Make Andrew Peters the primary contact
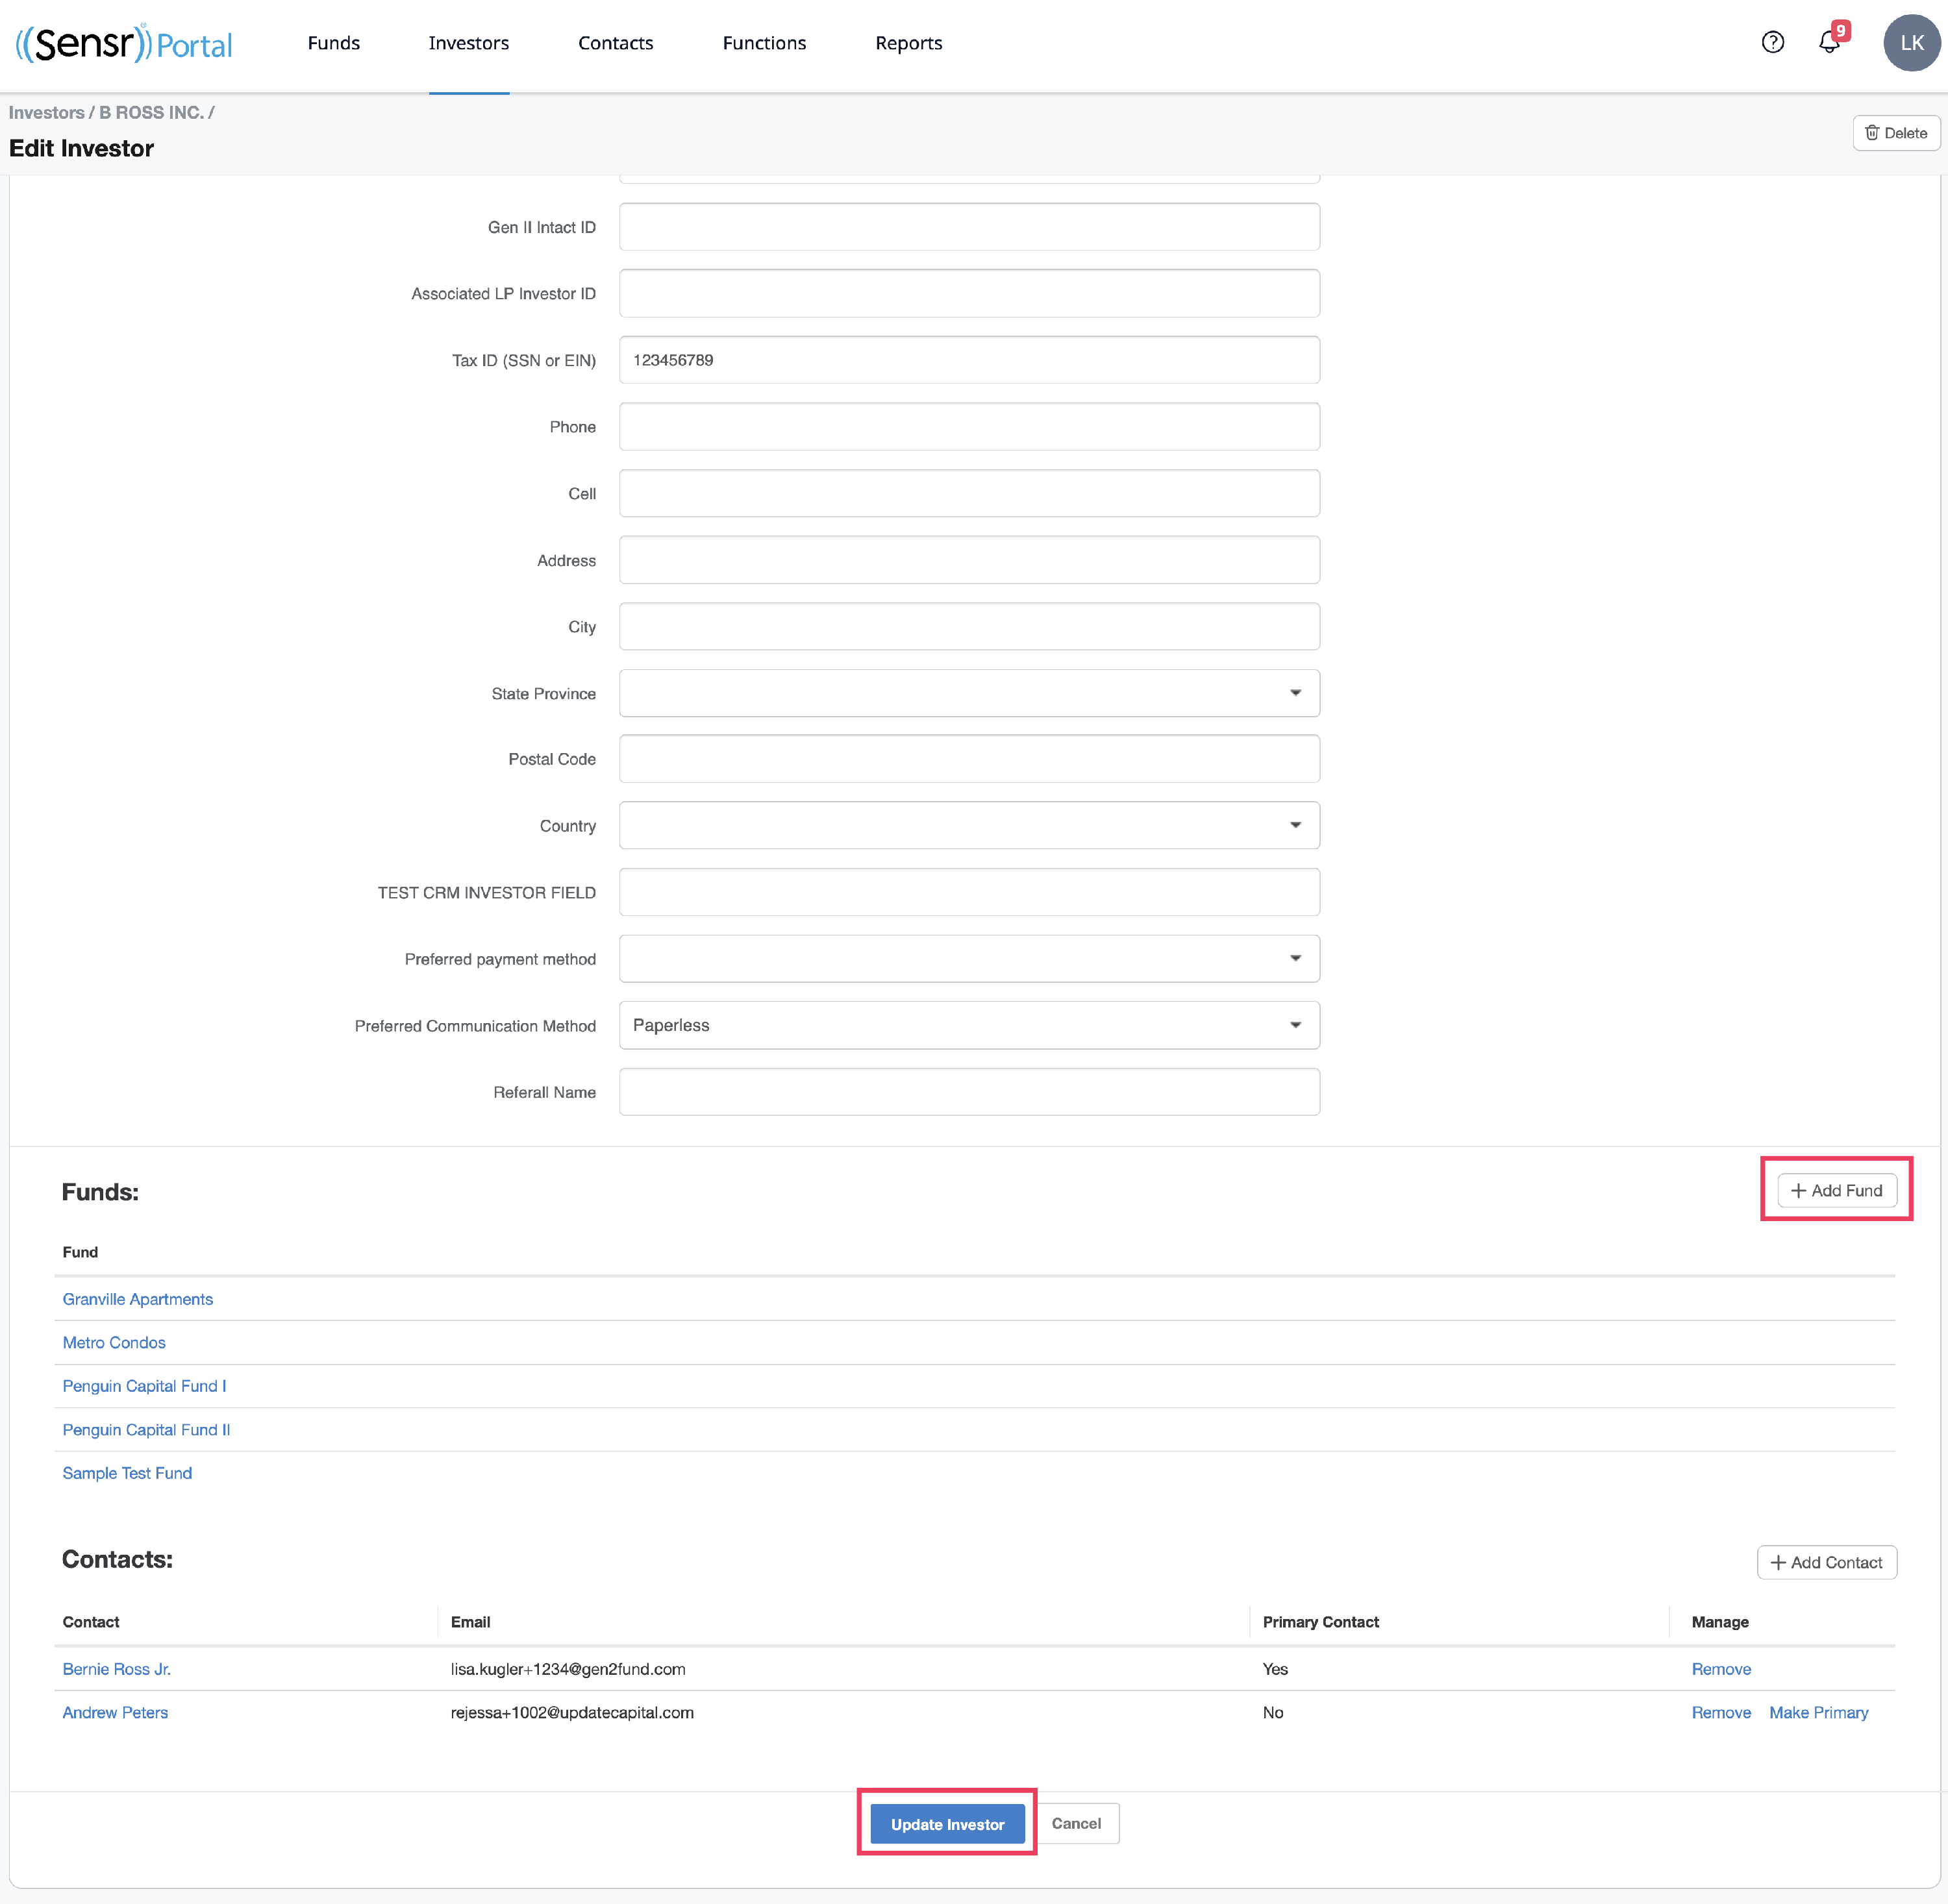 coord(1818,1712)
